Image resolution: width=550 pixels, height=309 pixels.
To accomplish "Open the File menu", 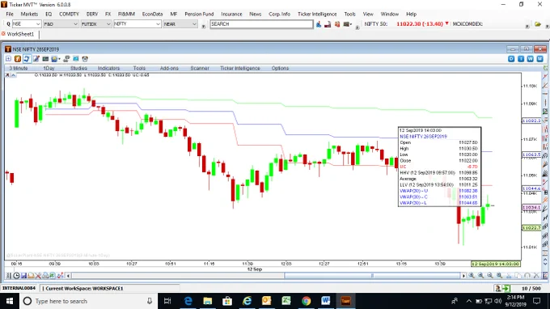I will 10,14.
